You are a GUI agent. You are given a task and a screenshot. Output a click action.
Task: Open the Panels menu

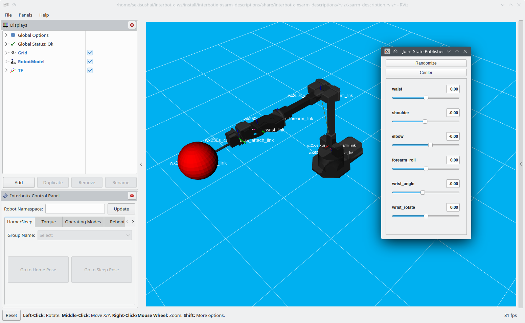(x=25, y=15)
